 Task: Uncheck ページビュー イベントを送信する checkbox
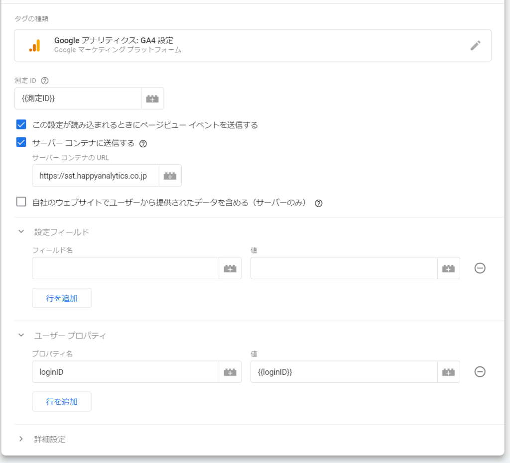21,124
